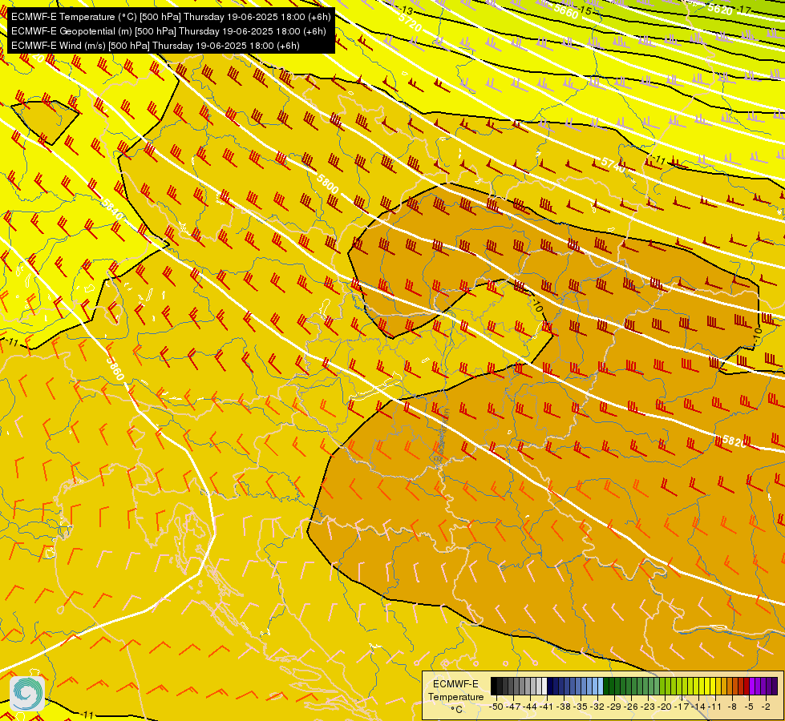Click the -2 legend tick label
The height and width of the screenshot is (721, 785).
click(766, 707)
